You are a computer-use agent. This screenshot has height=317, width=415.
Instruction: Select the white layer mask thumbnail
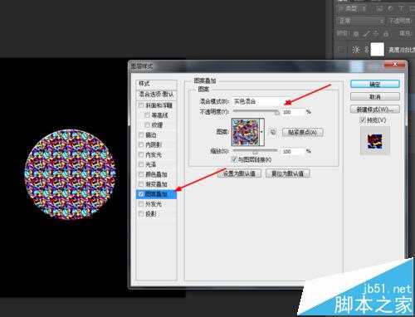point(378,49)
